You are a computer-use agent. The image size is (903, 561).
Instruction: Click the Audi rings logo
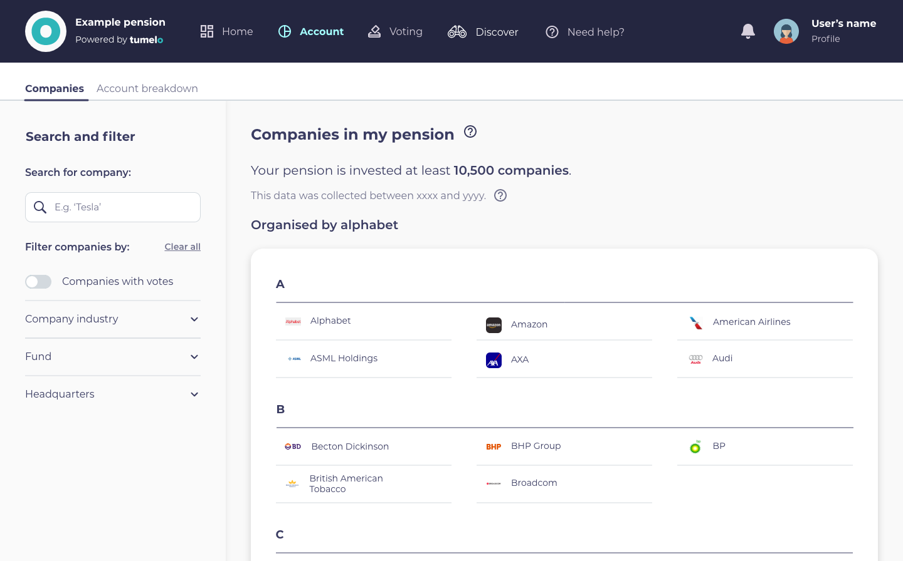point(696,359)
